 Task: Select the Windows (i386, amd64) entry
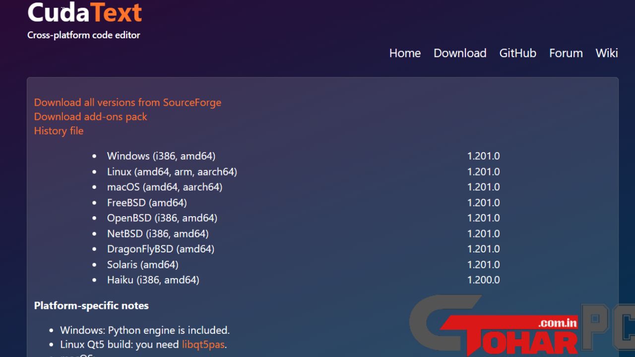(x=161, y=156)
